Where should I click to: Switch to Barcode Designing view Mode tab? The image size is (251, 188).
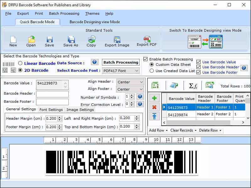[x=95, y=22]
